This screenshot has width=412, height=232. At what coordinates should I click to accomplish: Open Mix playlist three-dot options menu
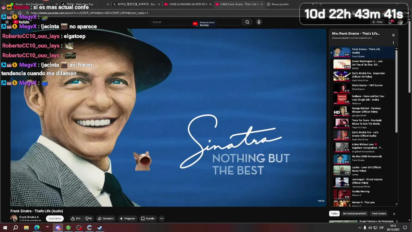[393, 43]
